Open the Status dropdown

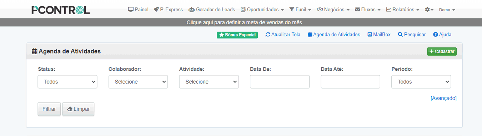pos(67,82)
